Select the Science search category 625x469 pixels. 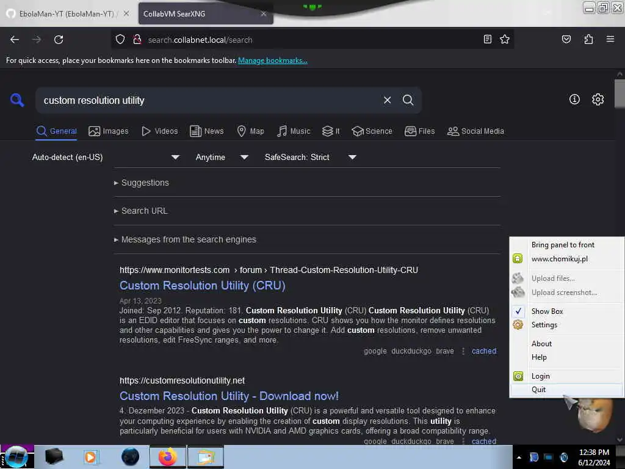click(372, 131)
